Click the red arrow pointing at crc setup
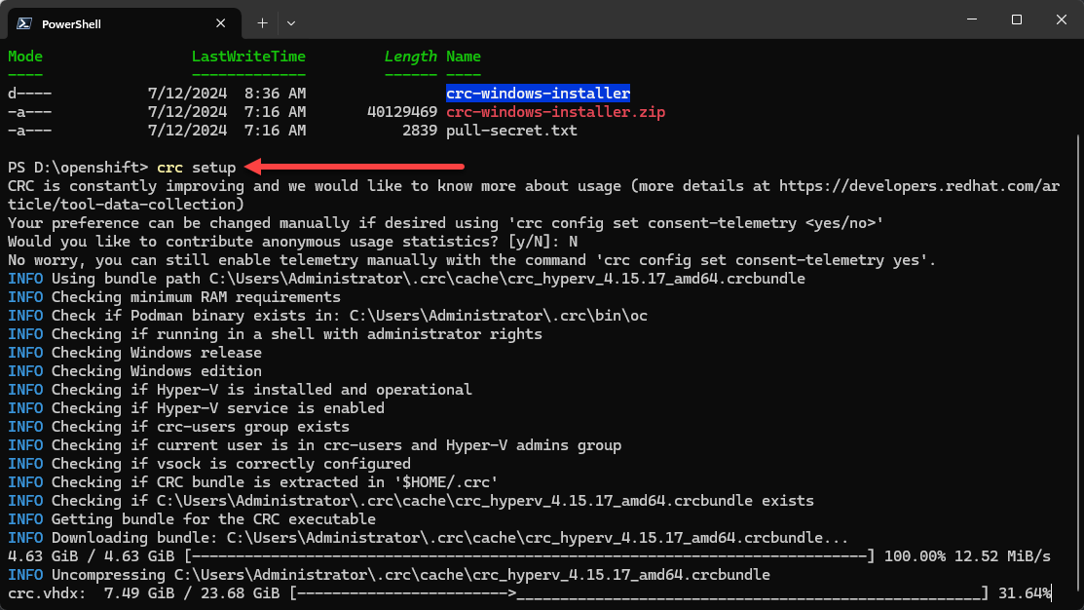The width and height of the screenshot is (1084, 610). tap(355, 167)
